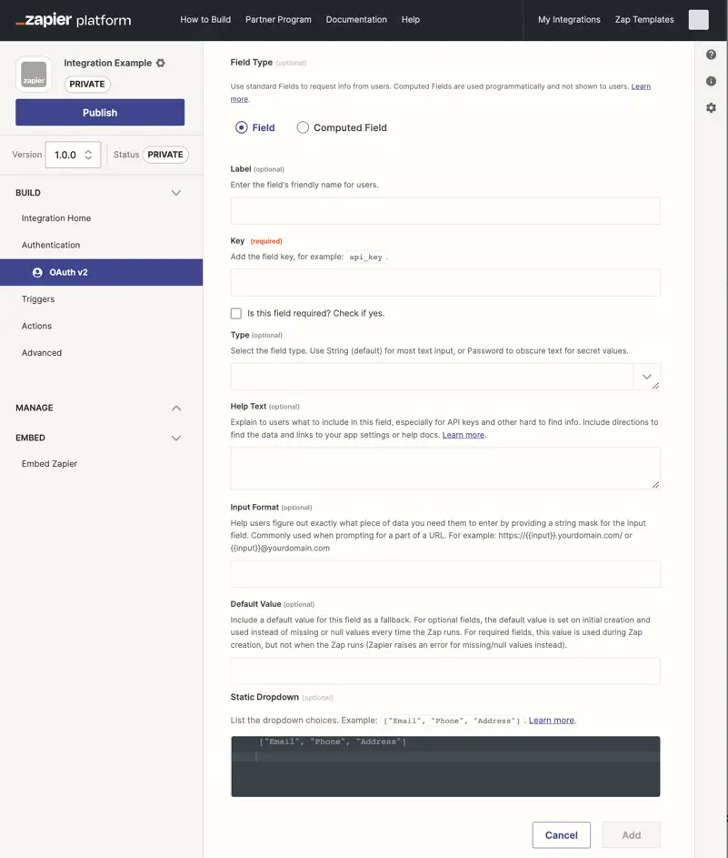Select OAuth v2 sidebar item
This screenshot has height=858, width=728.
pyautogui.click(x=101, y=272)
